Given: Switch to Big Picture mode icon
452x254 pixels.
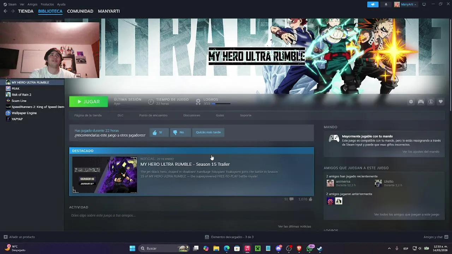Looking at the screenshot, I should coord(424,4).
